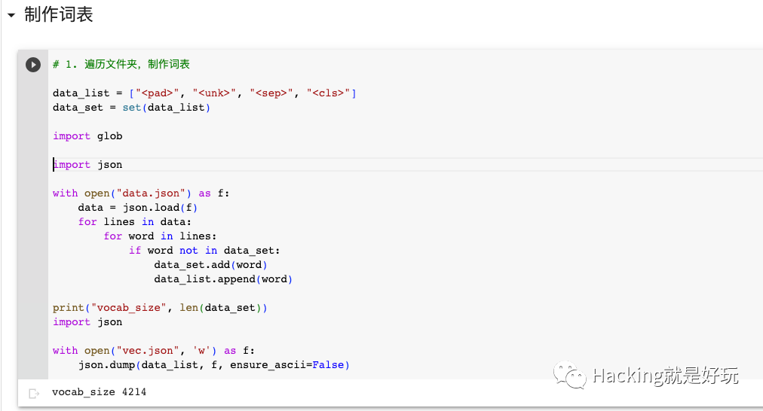Click the with open("vec.json", 'w') line
This screenshot has width=763, height=411.
[x=154, y=351]
